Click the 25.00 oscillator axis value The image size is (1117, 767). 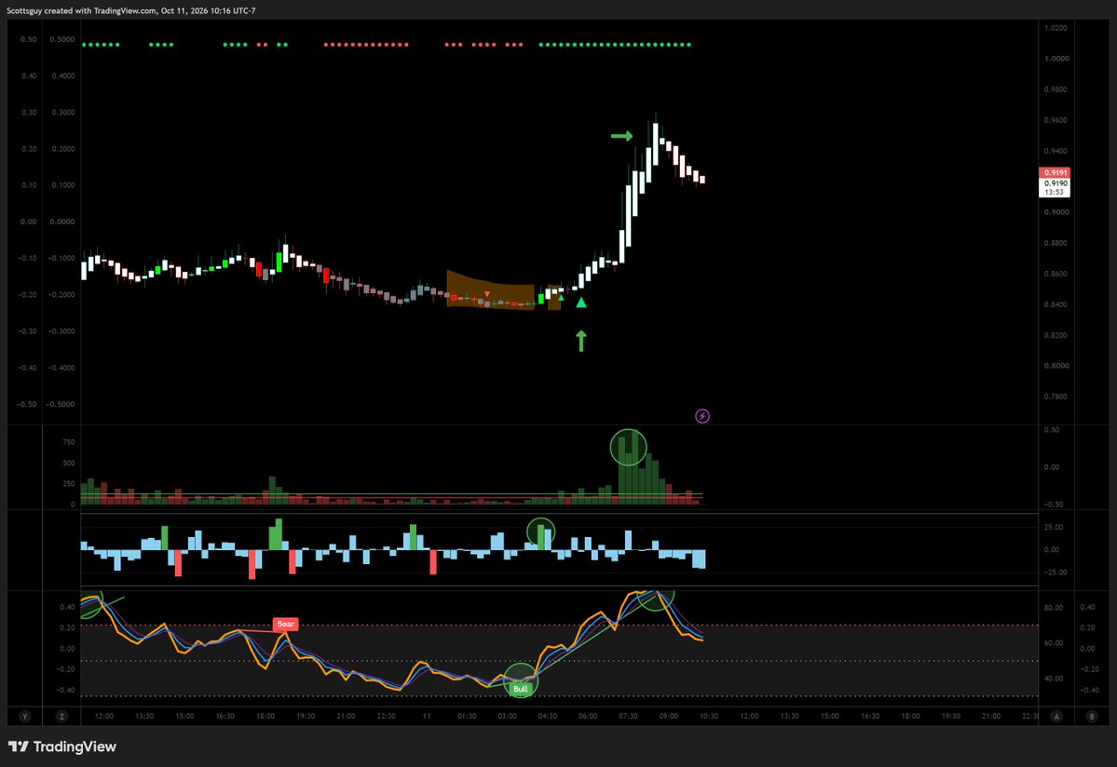1053,527
